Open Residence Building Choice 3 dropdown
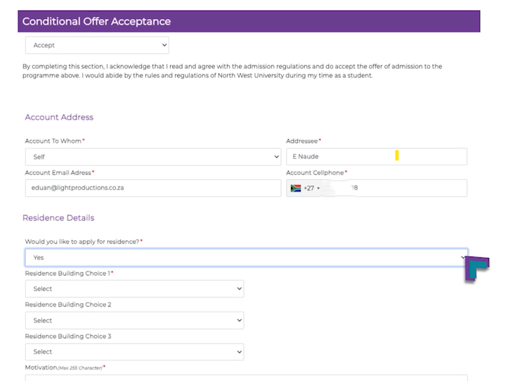515x381 pixels. click(x=135, y=351)
